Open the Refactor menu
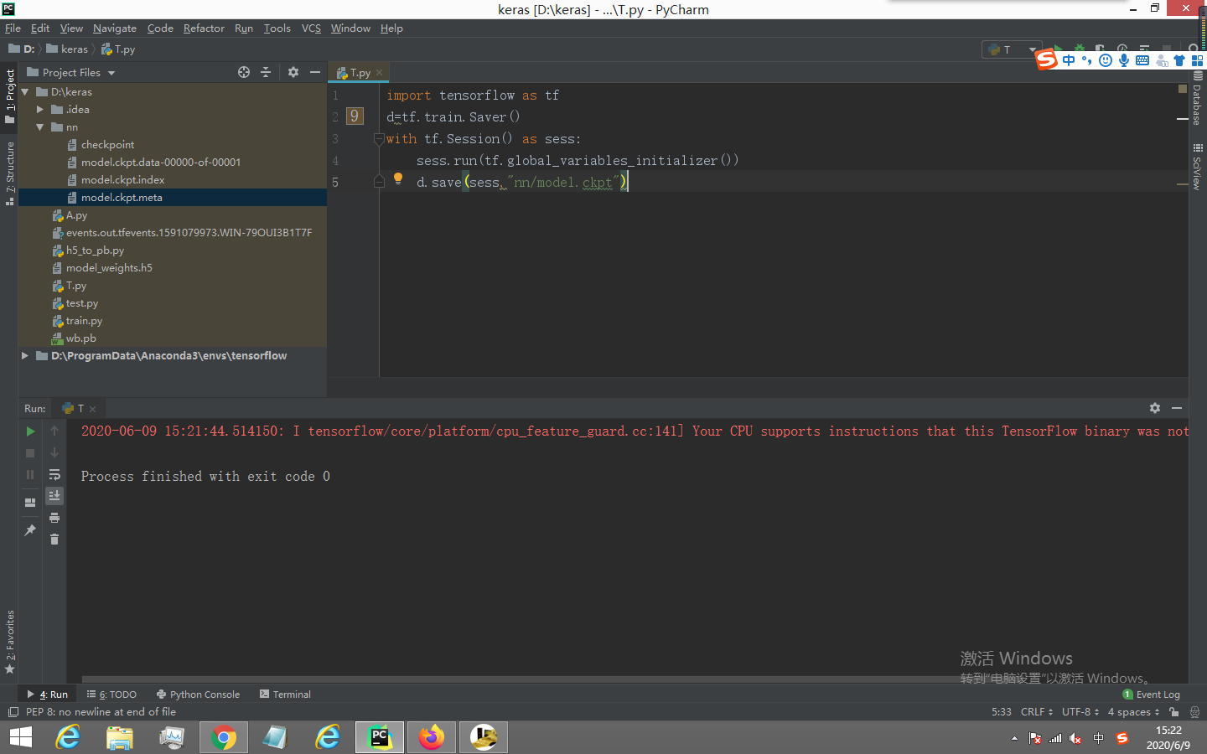Screen dimensions: 1207x754 (x=204, y=28)
